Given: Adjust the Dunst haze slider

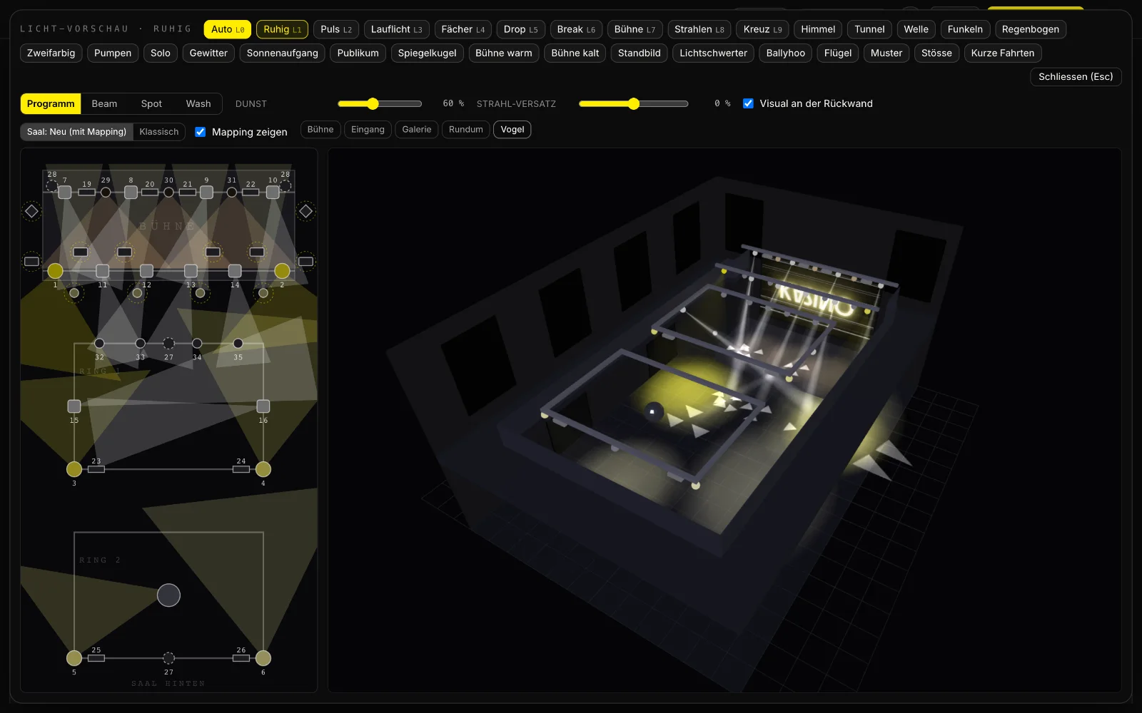Looking at the screenshot, I should click(x=380, y=103).
